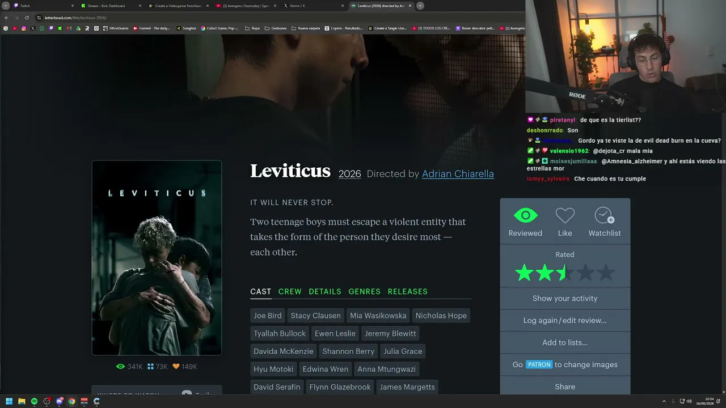Screen dimensions: 726x408
Task: Open the volume control in system tray
Action: click(x=689, y=401)
